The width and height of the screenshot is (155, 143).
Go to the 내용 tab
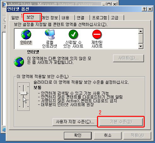[x=65, y=18]
